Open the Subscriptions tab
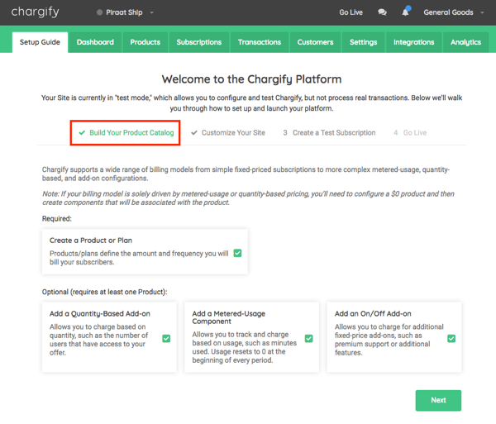The width and height of the screenshot is (496, 424). pyautogui.click(x=199, y=42)
